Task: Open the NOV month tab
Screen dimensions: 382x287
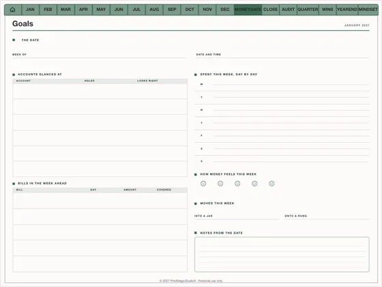Action: [207, 10]
